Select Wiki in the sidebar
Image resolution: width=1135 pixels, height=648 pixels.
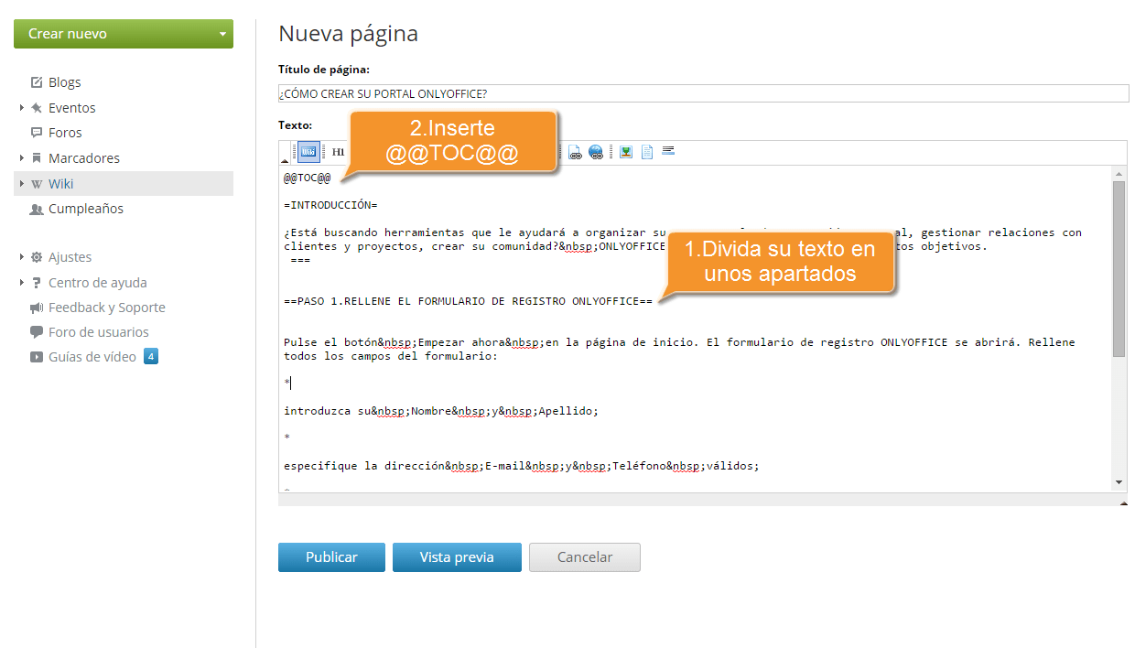(61, 184)
